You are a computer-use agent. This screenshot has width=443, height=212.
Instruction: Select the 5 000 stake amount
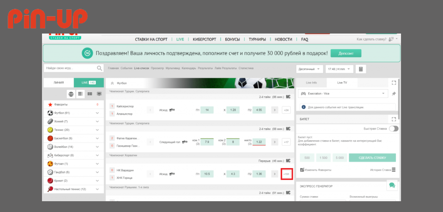pyautogui.click(x=340, y=158)
